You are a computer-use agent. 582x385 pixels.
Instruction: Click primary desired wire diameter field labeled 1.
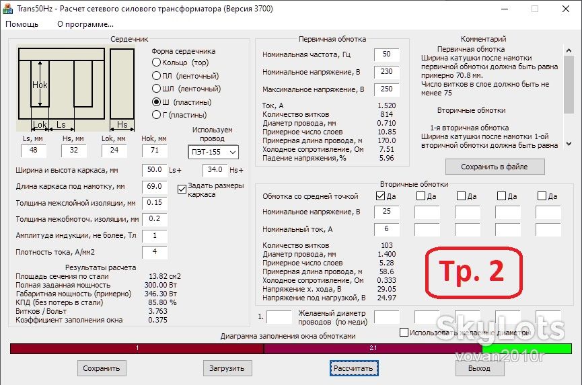[279, 317]
